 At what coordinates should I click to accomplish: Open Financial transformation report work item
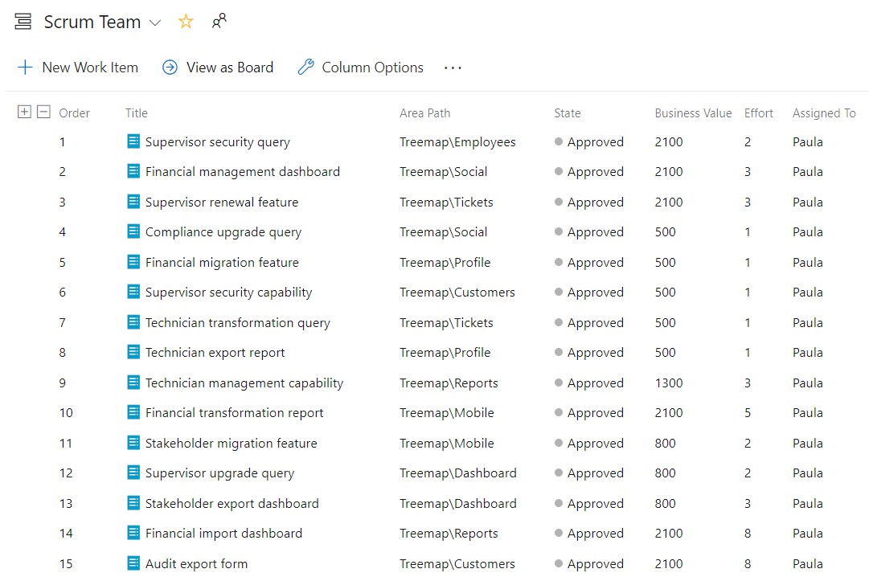234,413
